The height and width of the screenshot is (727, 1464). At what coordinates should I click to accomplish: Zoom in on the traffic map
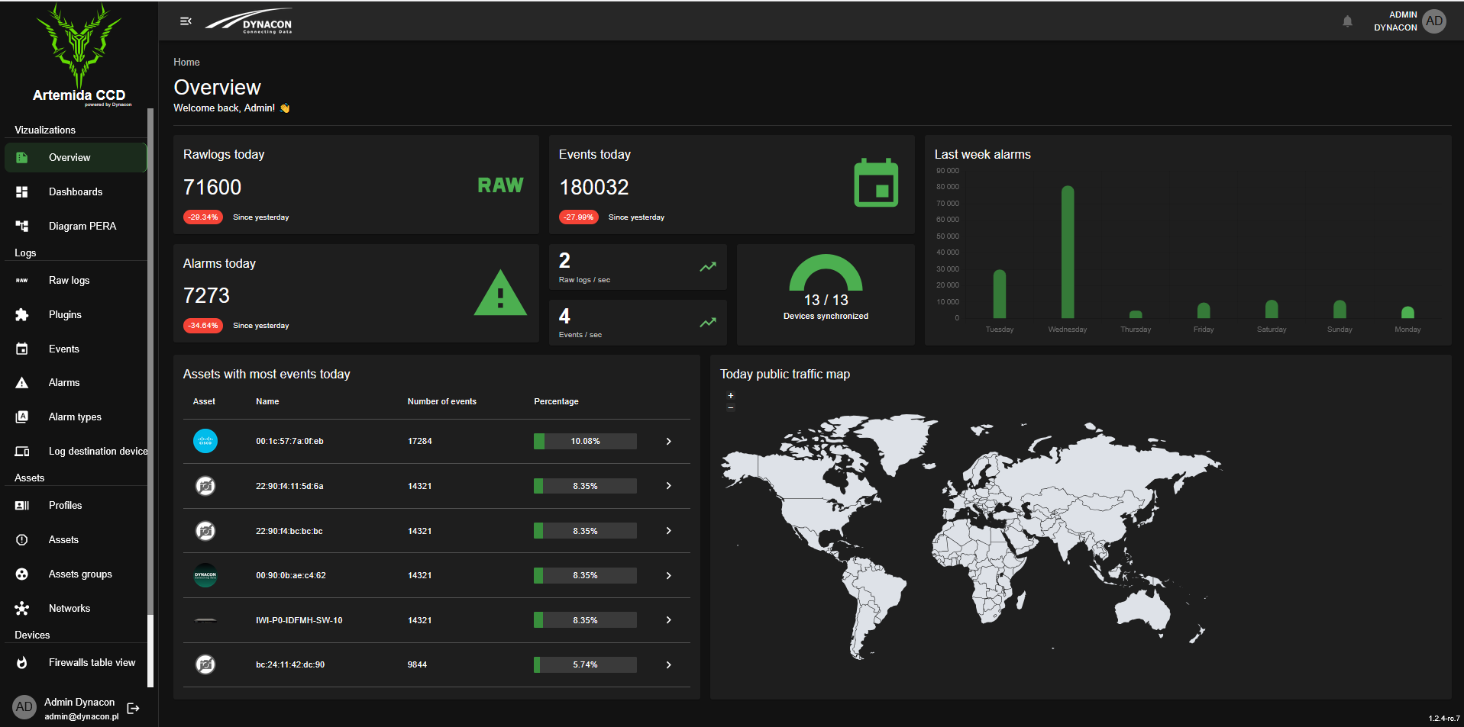click(730, 395)
